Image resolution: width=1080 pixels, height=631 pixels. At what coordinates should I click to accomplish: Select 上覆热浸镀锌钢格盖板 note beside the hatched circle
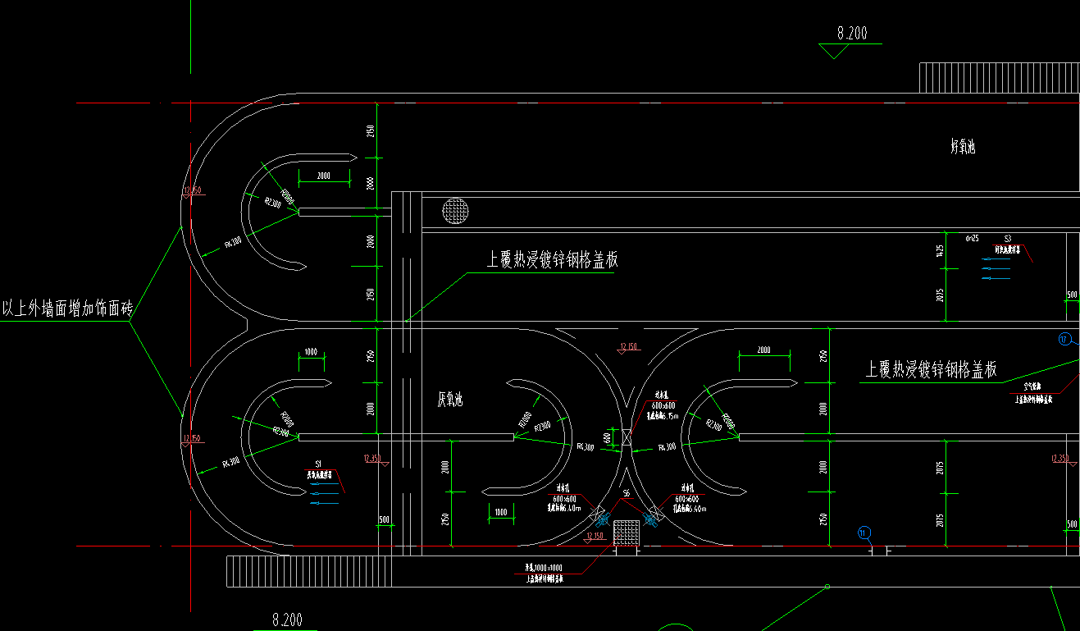point(552,260)
